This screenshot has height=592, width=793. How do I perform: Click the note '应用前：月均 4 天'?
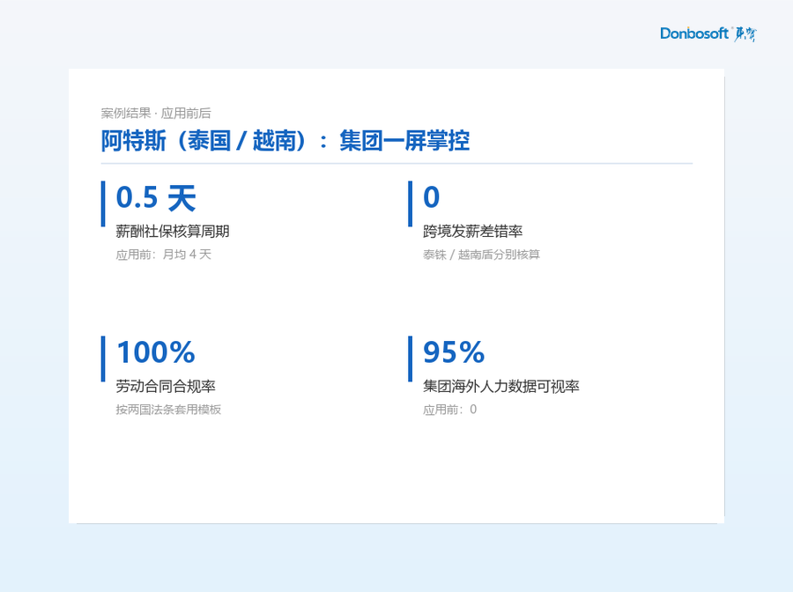(163, 255)
